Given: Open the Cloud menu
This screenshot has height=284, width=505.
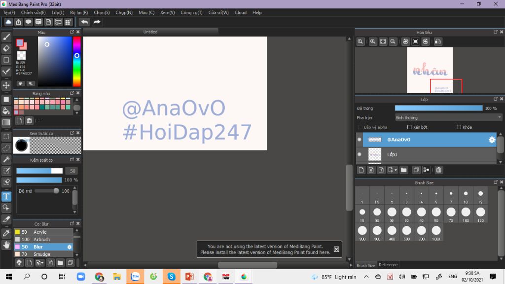Looking at the screenshot, I should click(x=241, y=12).
